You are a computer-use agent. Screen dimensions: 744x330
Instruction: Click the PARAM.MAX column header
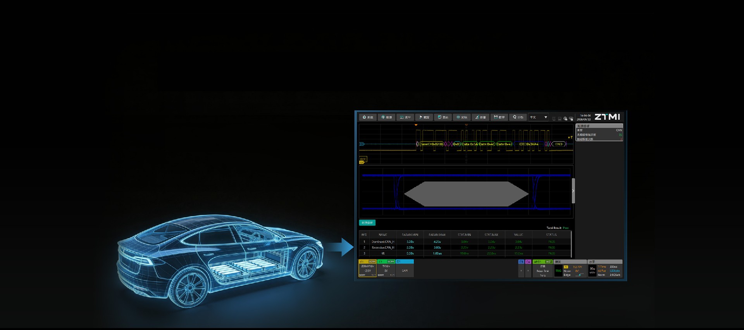(x=437, y=235)
